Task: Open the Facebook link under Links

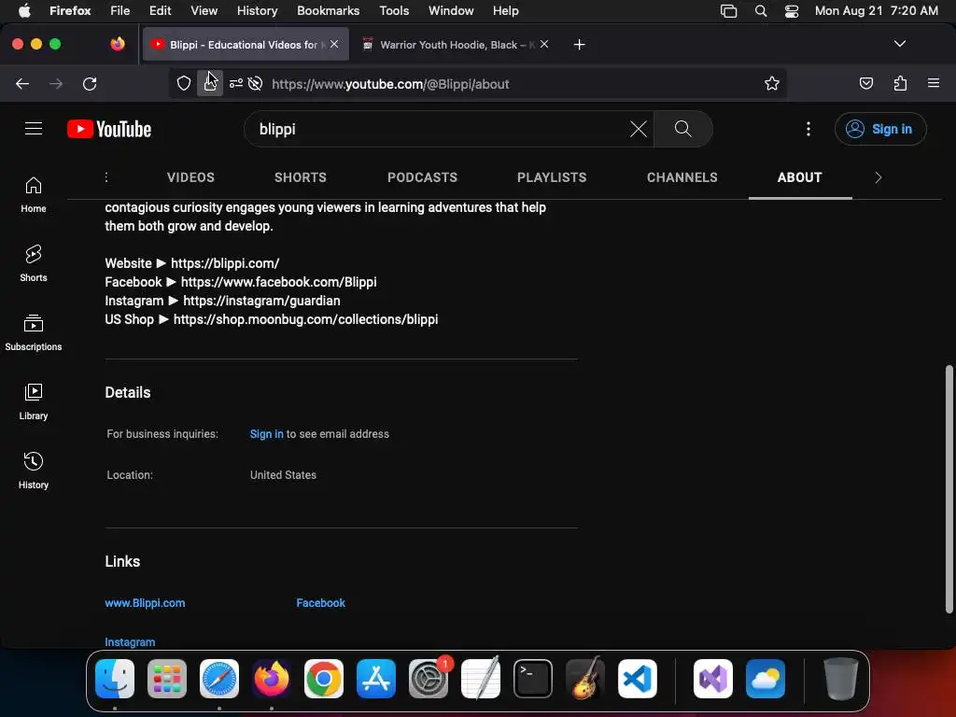Action: click(x=321, y=602)
